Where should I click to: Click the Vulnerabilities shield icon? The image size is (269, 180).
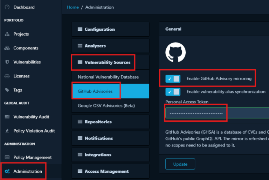(x=7, y=62)
